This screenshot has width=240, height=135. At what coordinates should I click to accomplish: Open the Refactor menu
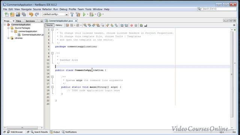47,9
